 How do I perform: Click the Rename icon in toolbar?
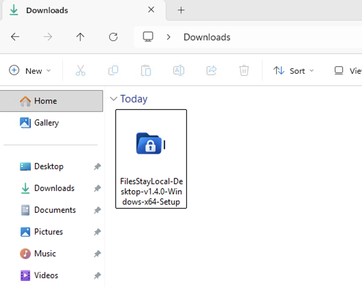(x=179, y=71)
